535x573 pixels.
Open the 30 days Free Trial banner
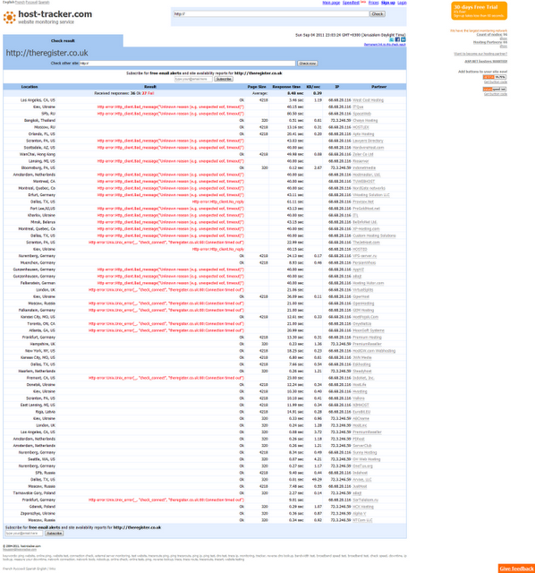coord(480,11)
